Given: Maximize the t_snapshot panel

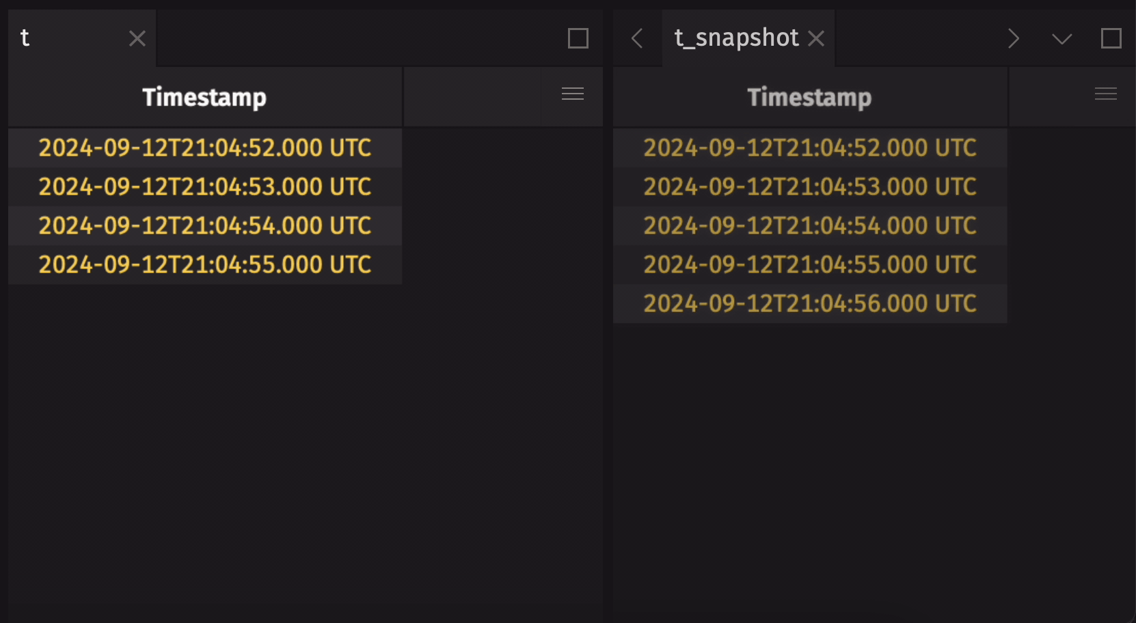Looking at the screenshot, I should [x=1111, y=39].
